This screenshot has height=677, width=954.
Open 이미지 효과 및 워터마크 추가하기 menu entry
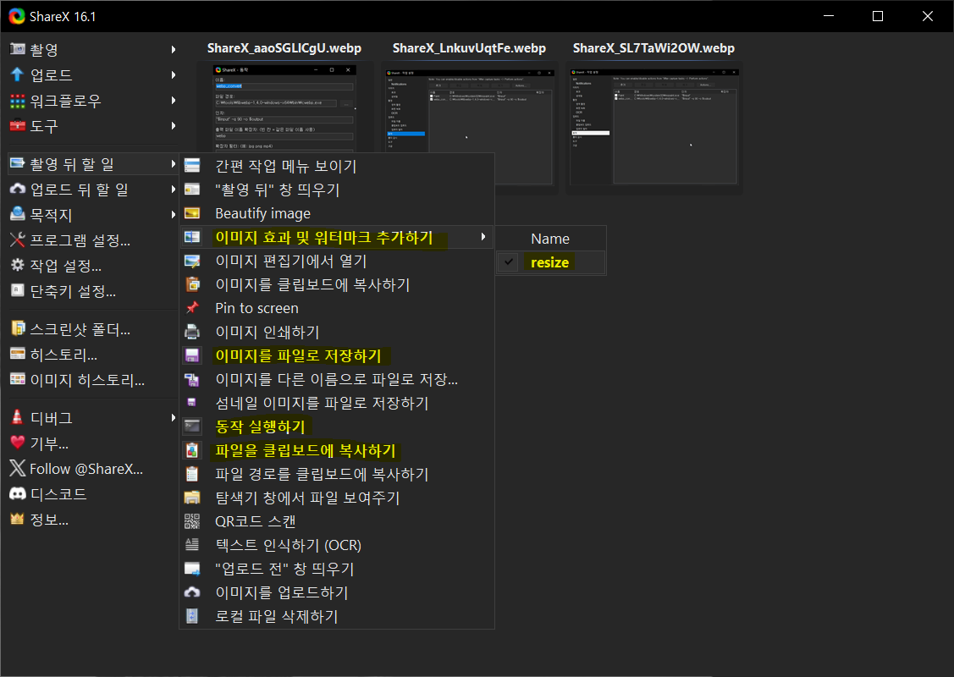click(337, 237)
